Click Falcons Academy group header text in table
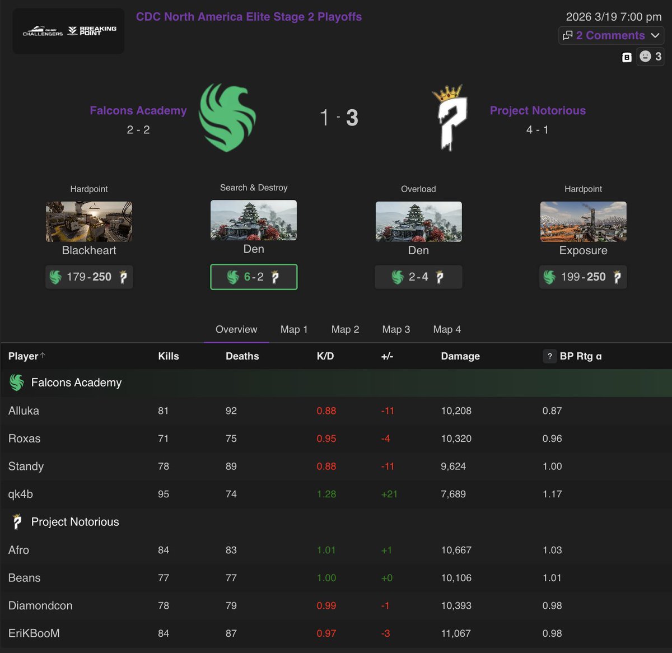The height and width of the screenshot is (653, 672). point(76,383)
